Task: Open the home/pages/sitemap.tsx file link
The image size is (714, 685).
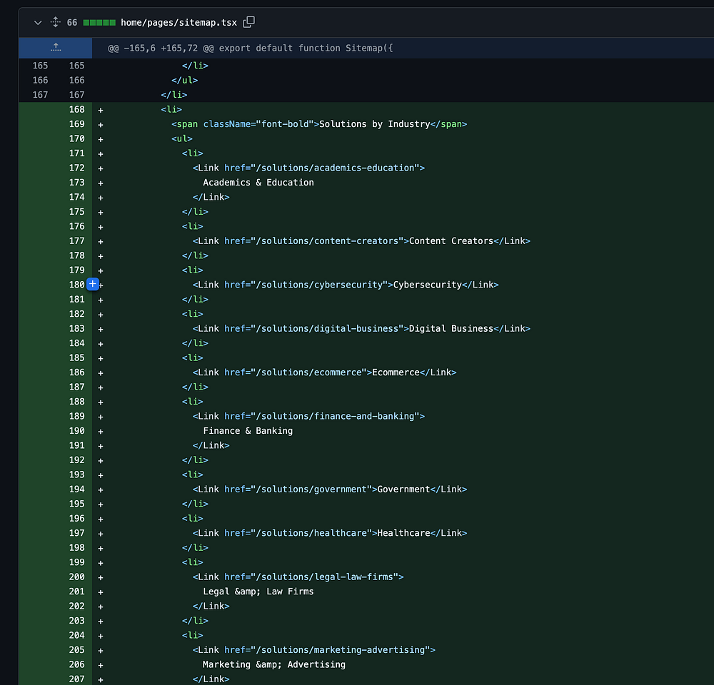Action: click(x=178, y=23)
